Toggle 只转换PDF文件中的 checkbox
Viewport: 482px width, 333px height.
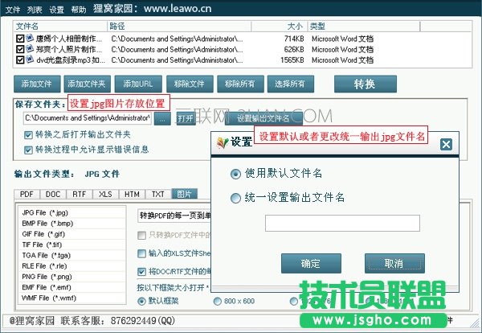tap(141, 236)
